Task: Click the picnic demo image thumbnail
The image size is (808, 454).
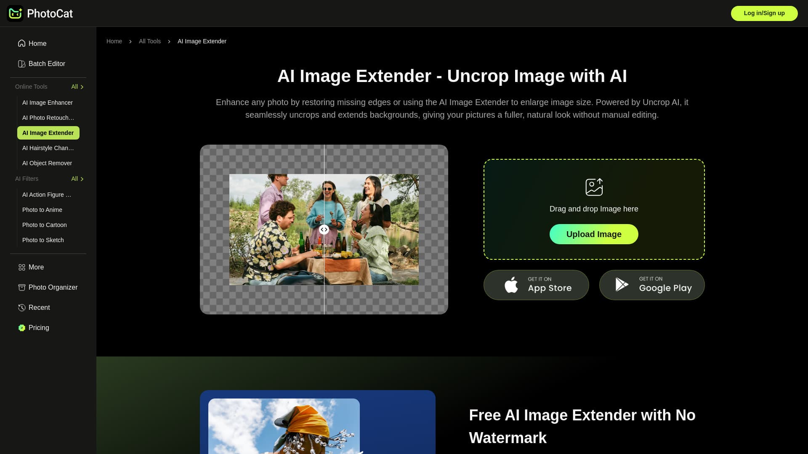Action: (x=324, y=230)
